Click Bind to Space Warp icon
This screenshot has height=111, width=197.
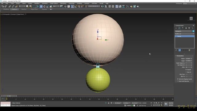coord(16,6)
